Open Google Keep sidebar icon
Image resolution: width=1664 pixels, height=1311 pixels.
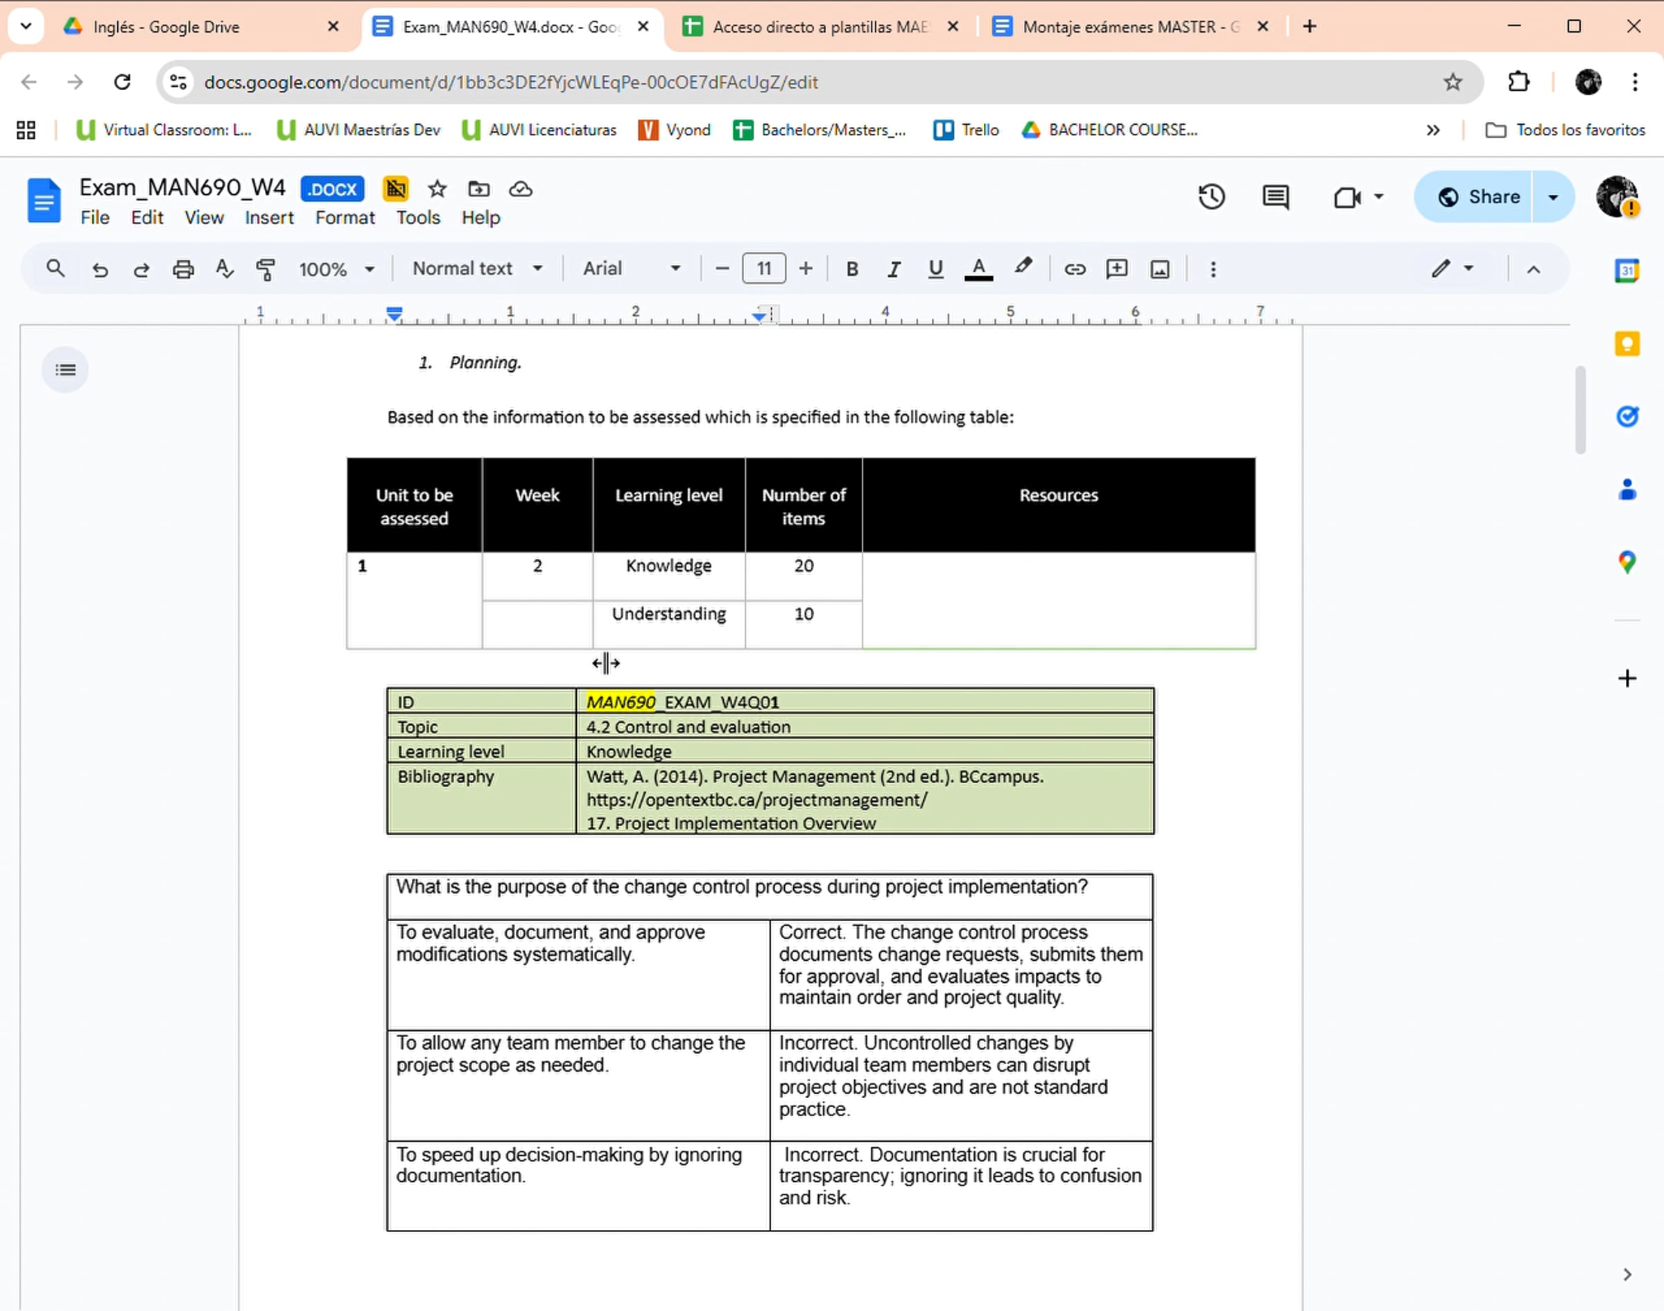tap(1627, 343)
